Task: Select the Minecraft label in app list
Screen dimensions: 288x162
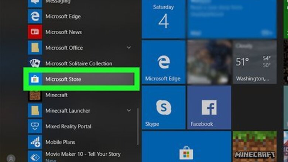Action: click(x=56, y=95)
